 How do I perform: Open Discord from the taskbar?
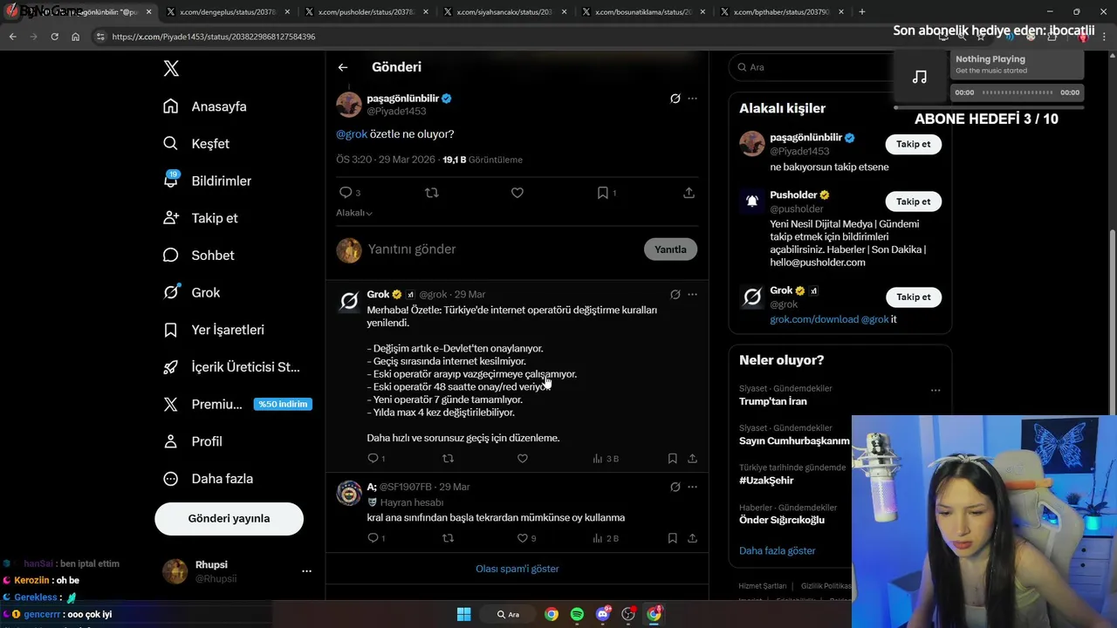click(x=602, y=614)
